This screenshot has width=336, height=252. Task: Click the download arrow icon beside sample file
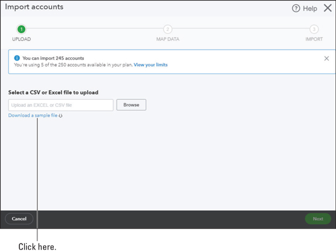(60, 115)
